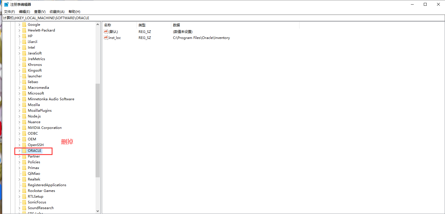
Task: Click the tree pane scrollbar thumb
Action: [x=98, y=130]
